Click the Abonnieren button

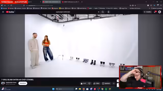[23, 83]
